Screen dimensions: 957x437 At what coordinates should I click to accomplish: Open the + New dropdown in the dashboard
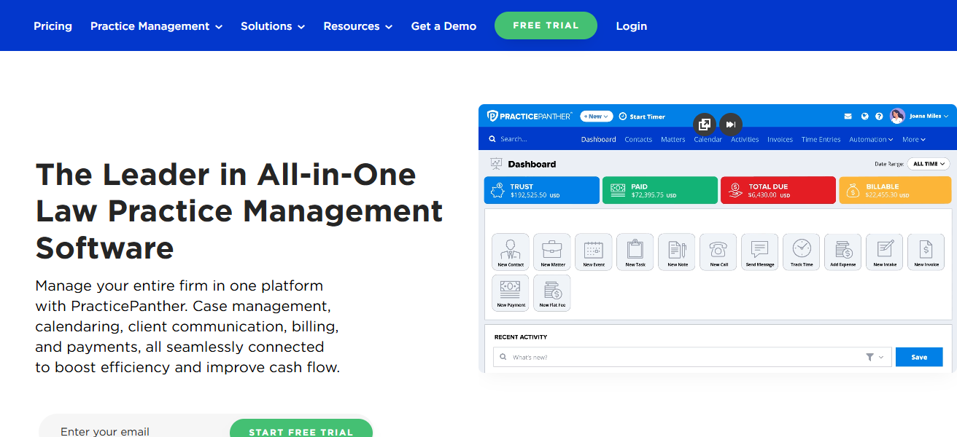click(596, 117)
